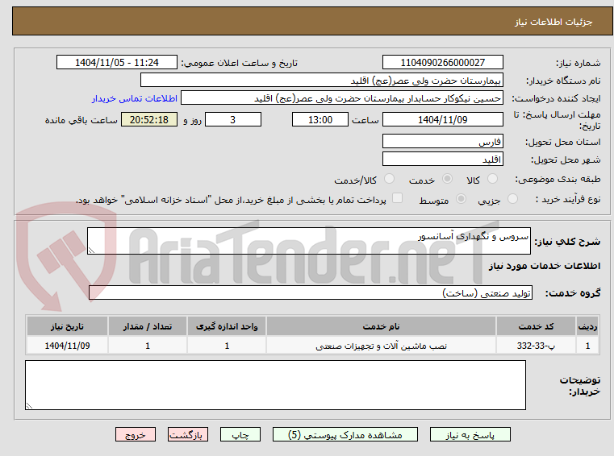Viewport: 614px width, 456px height.
Task: Click the شرح کلی نیاز description textarea
Action: 308,241
